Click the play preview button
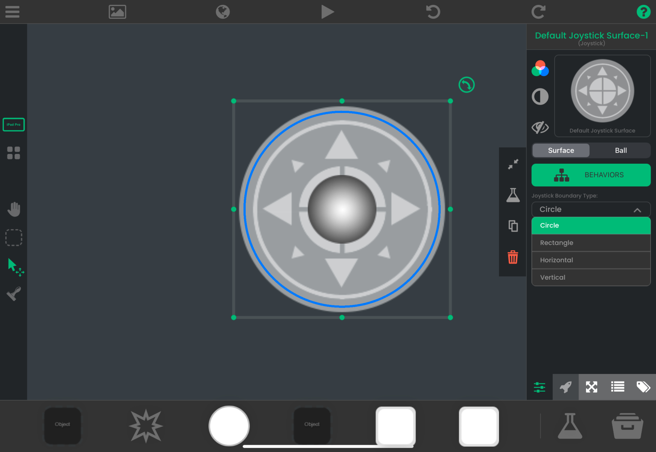The image size is (656, 452). (327, 12)
